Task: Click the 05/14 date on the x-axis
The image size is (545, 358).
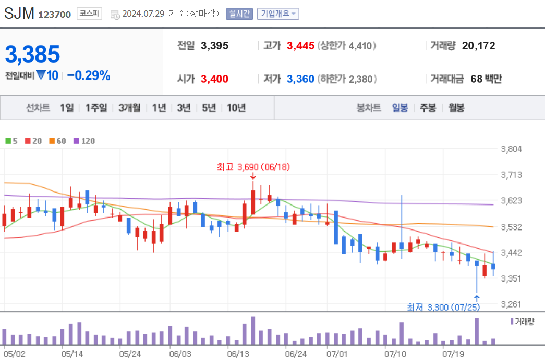Action: pyautogui.click(x=72, y=354)
